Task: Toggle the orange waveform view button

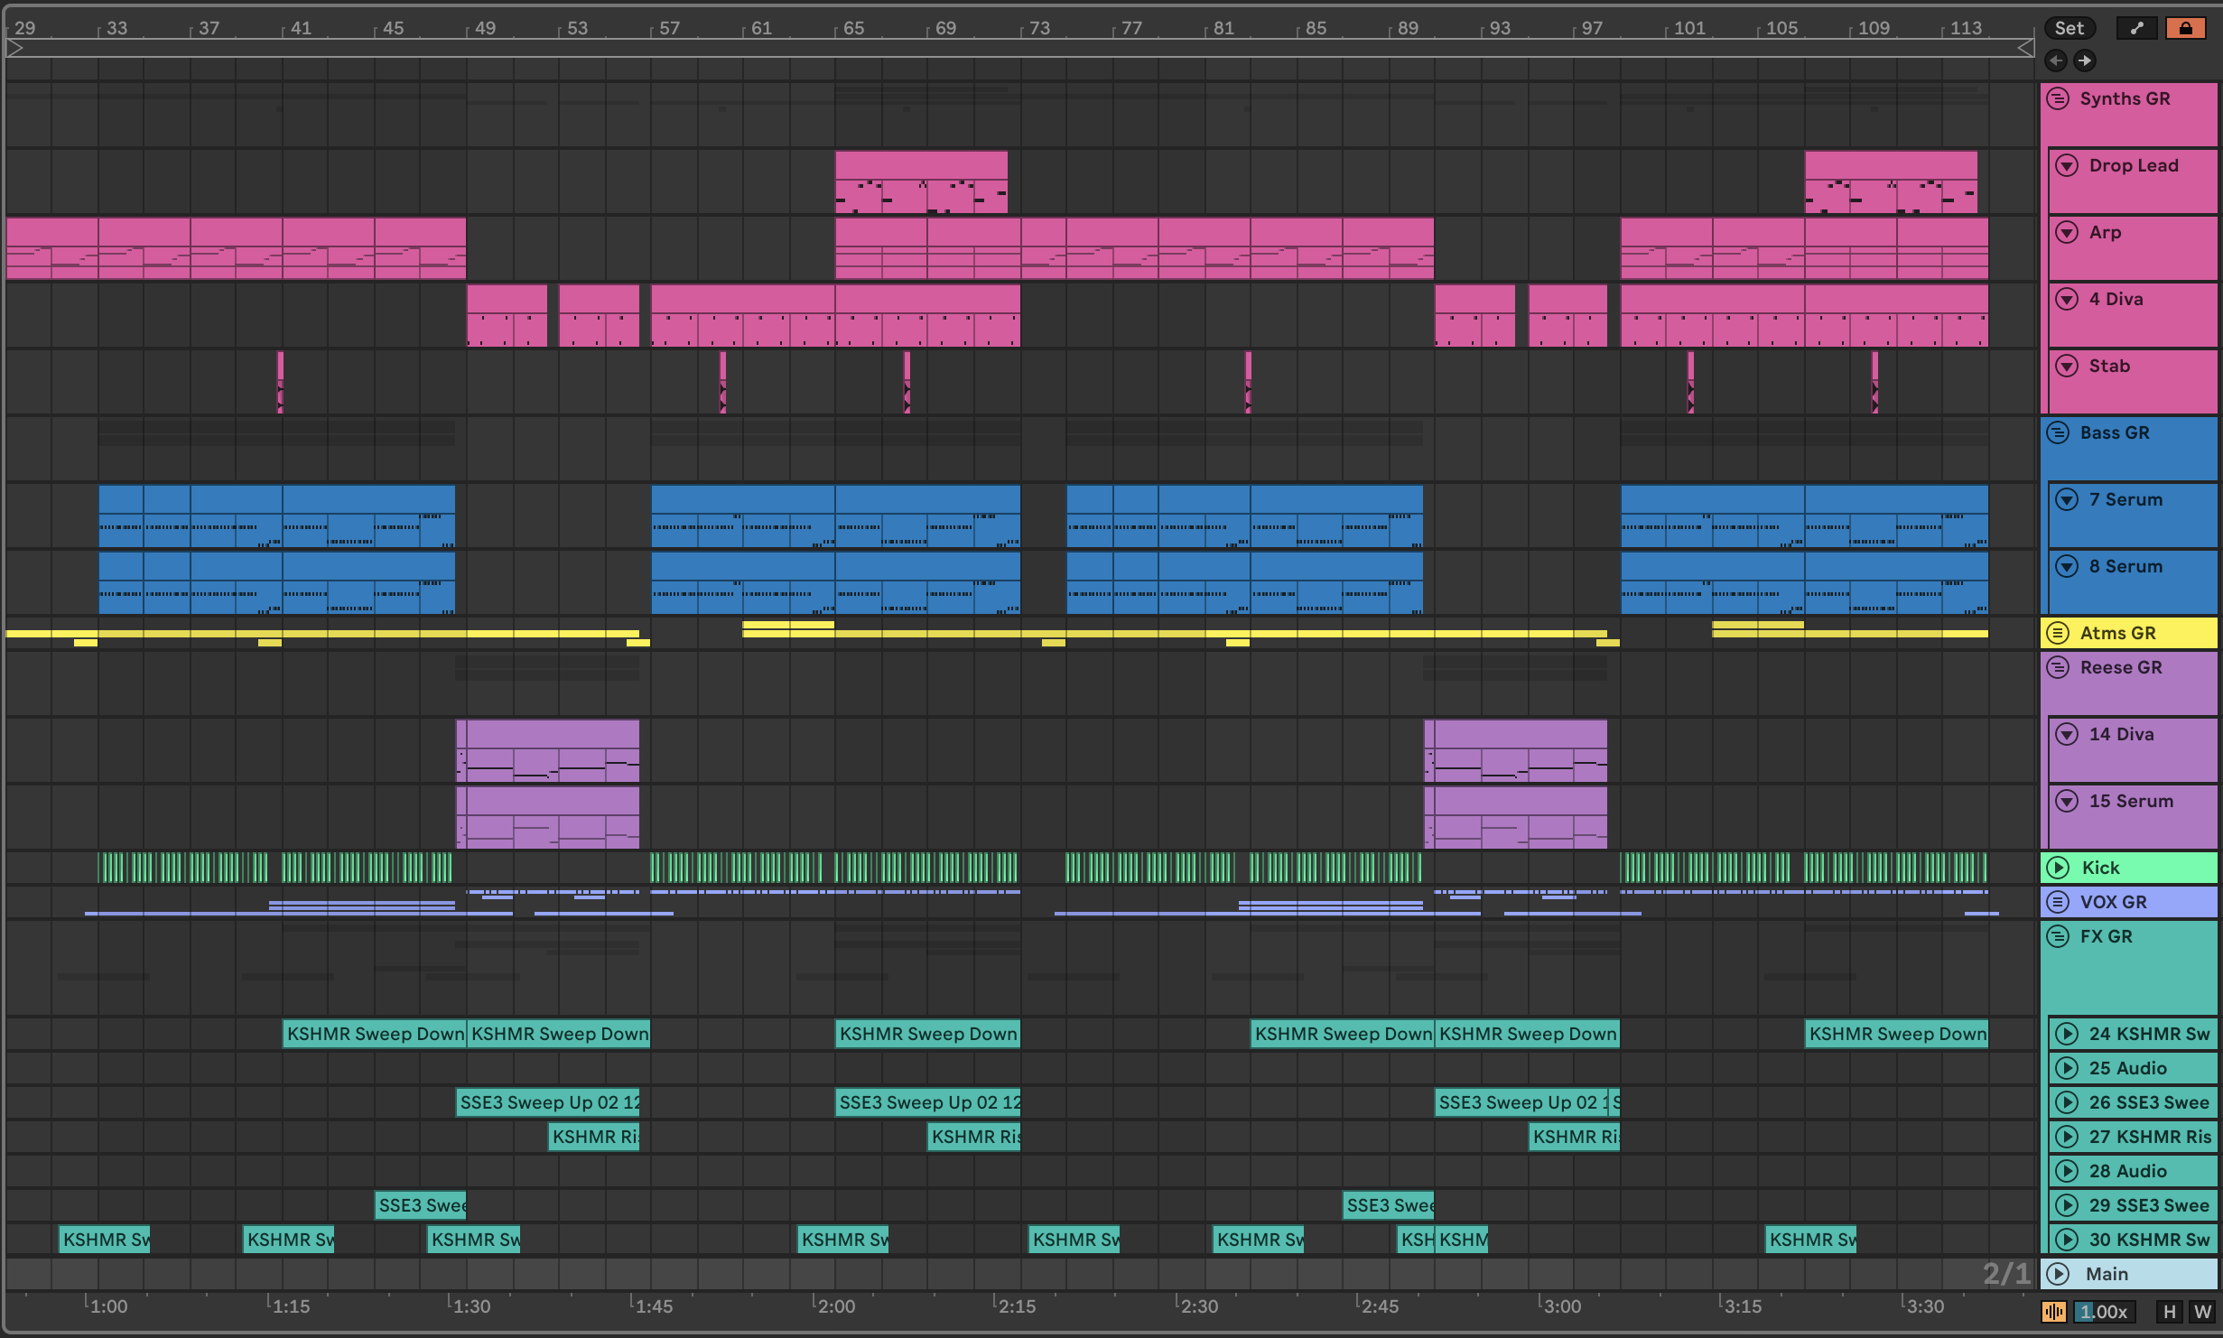Action: (x=2054, y=1312)
